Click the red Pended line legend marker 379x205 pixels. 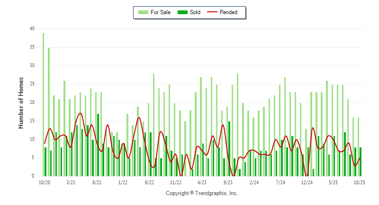211,12
